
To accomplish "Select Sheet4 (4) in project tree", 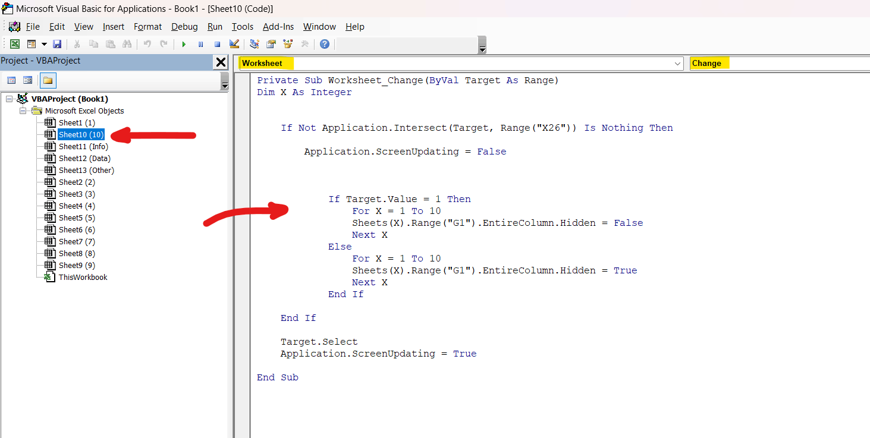I will click(77, 206).
